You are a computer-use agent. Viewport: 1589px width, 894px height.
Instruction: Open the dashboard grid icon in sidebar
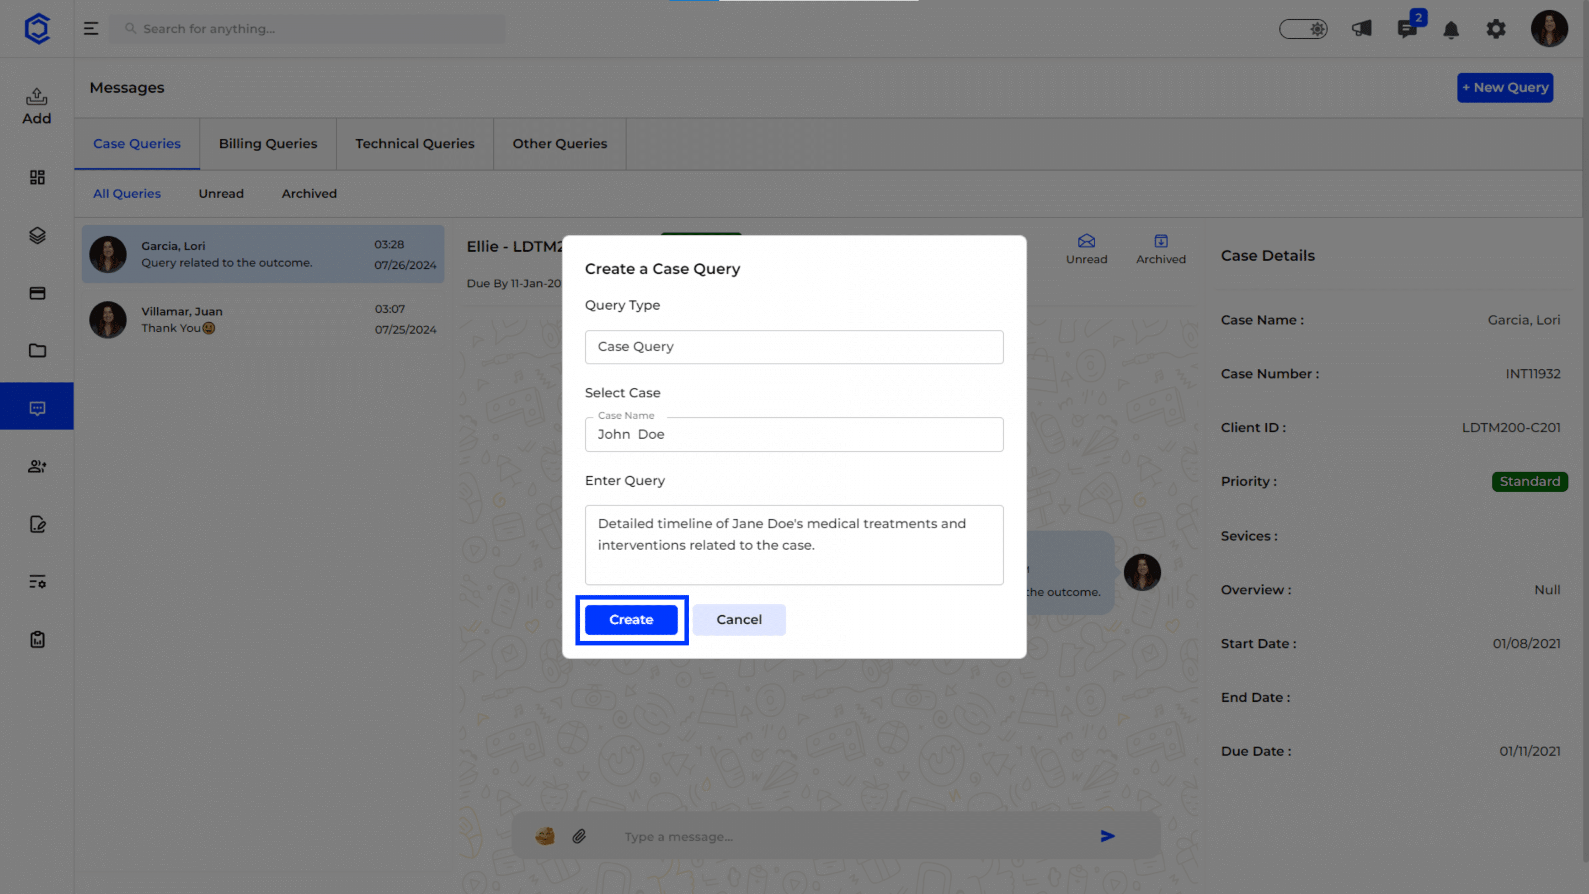tap(37, 178)
